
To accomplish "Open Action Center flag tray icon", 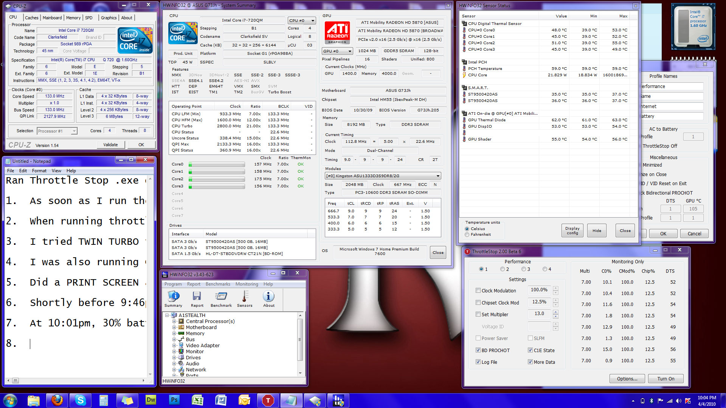I will click(660, 401).
